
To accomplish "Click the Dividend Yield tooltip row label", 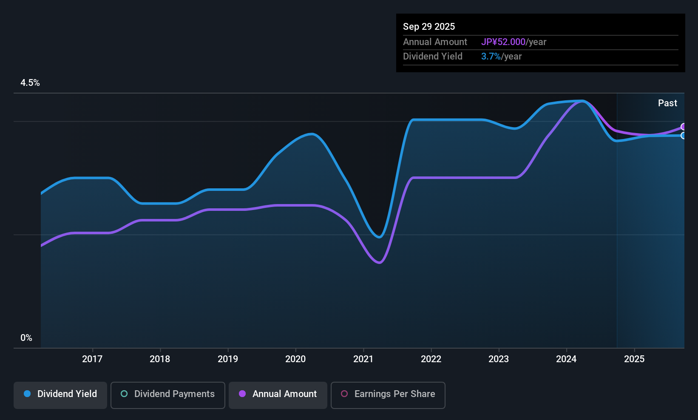I will (433, 57).
